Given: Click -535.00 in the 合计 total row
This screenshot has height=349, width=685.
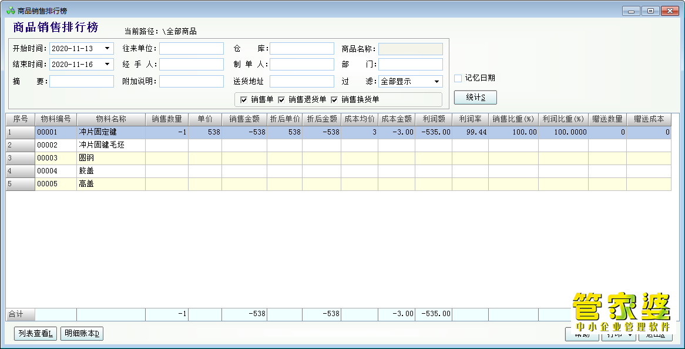Looking at the screenshot, I should point(434,314).
